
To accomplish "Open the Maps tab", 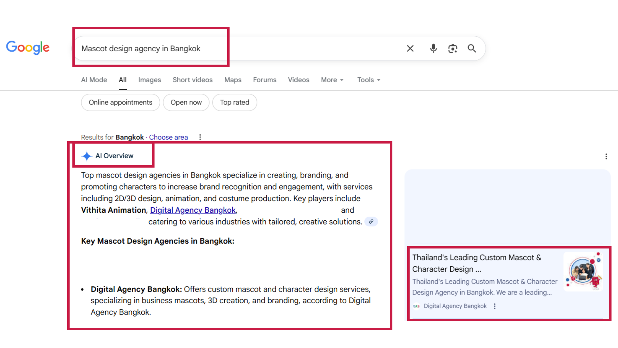I will point(233,80).
